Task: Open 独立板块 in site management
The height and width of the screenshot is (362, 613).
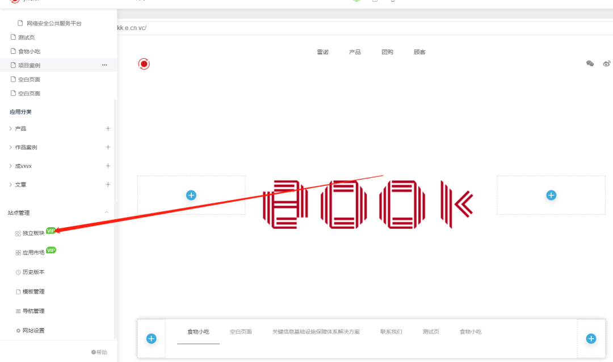Action: coord(33,233)
